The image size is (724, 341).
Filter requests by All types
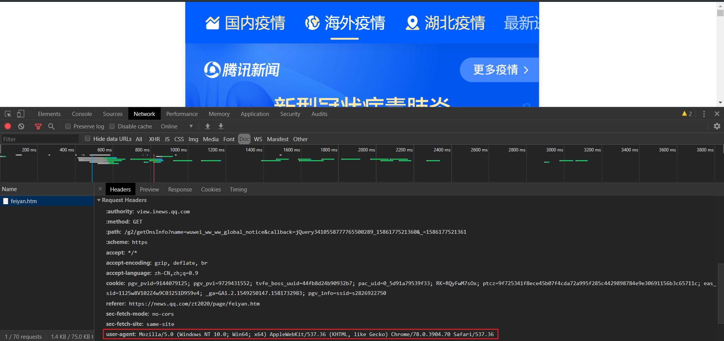pos(139,139)
